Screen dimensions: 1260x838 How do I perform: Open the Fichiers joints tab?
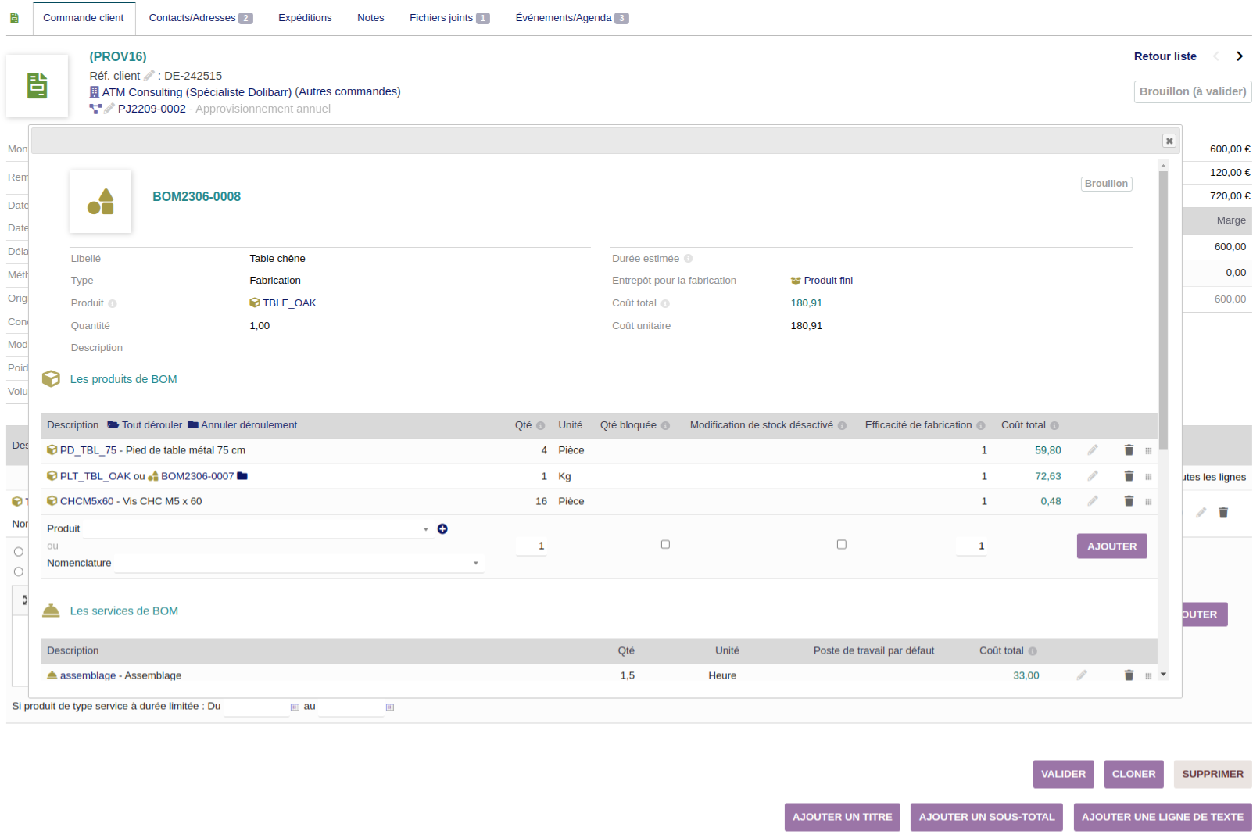click(449, 18)
